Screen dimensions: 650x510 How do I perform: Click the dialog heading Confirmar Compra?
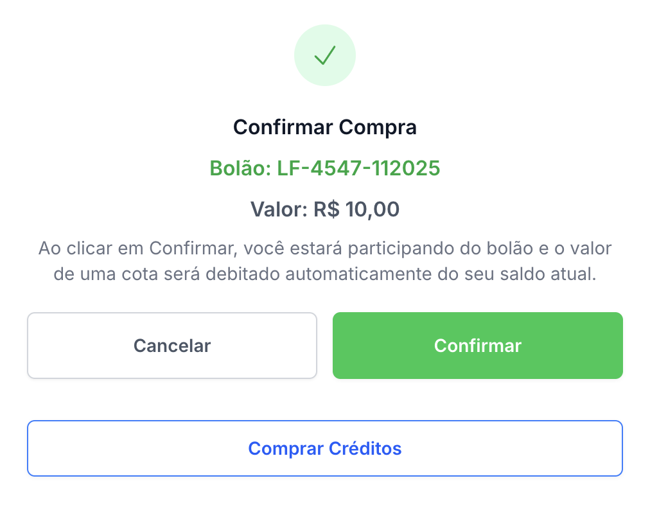tap(324, 127)
